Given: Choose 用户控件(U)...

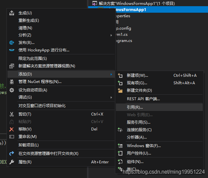Looking at the screenshot, I should coord(159,153).
